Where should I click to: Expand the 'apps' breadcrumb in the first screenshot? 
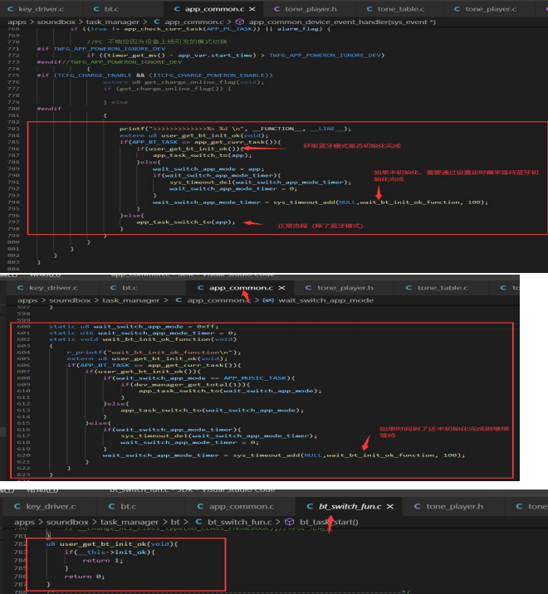coord(17,22)
